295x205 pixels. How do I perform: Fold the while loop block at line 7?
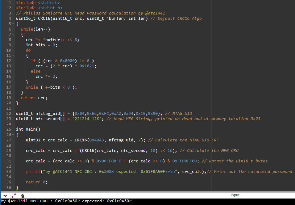tap(13, 35)
